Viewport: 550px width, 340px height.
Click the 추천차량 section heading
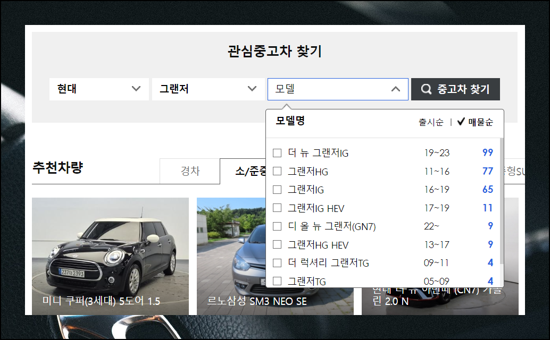coord(57,167)
